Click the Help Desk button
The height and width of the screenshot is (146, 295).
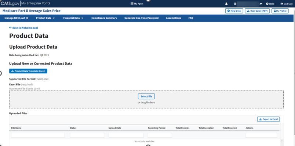[x=234, y=11]
